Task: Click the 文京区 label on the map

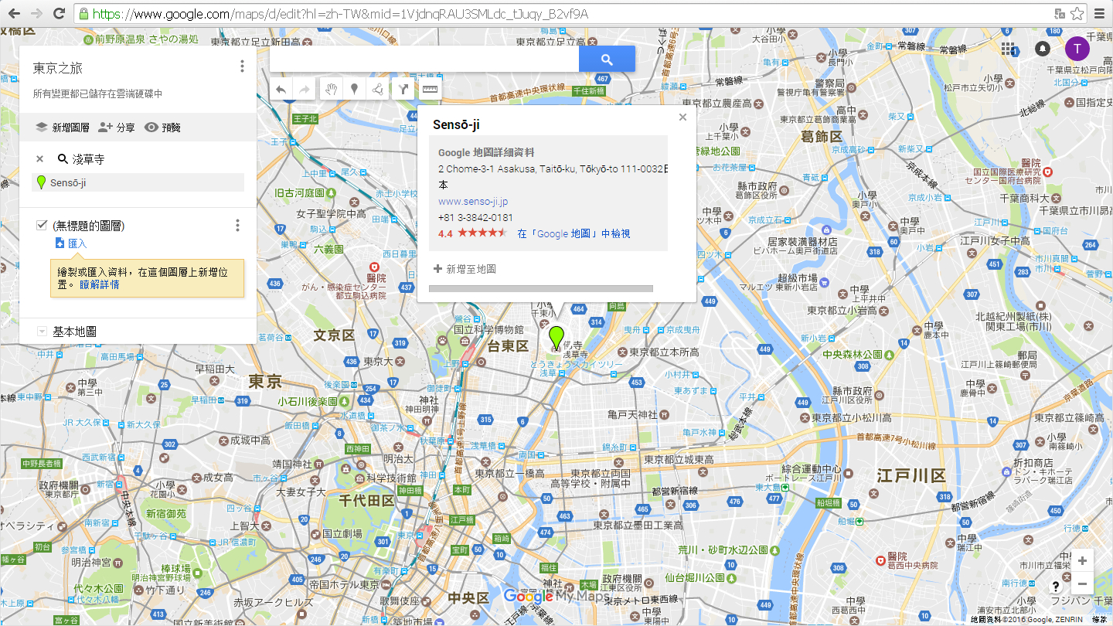Action: click(333, 335)
